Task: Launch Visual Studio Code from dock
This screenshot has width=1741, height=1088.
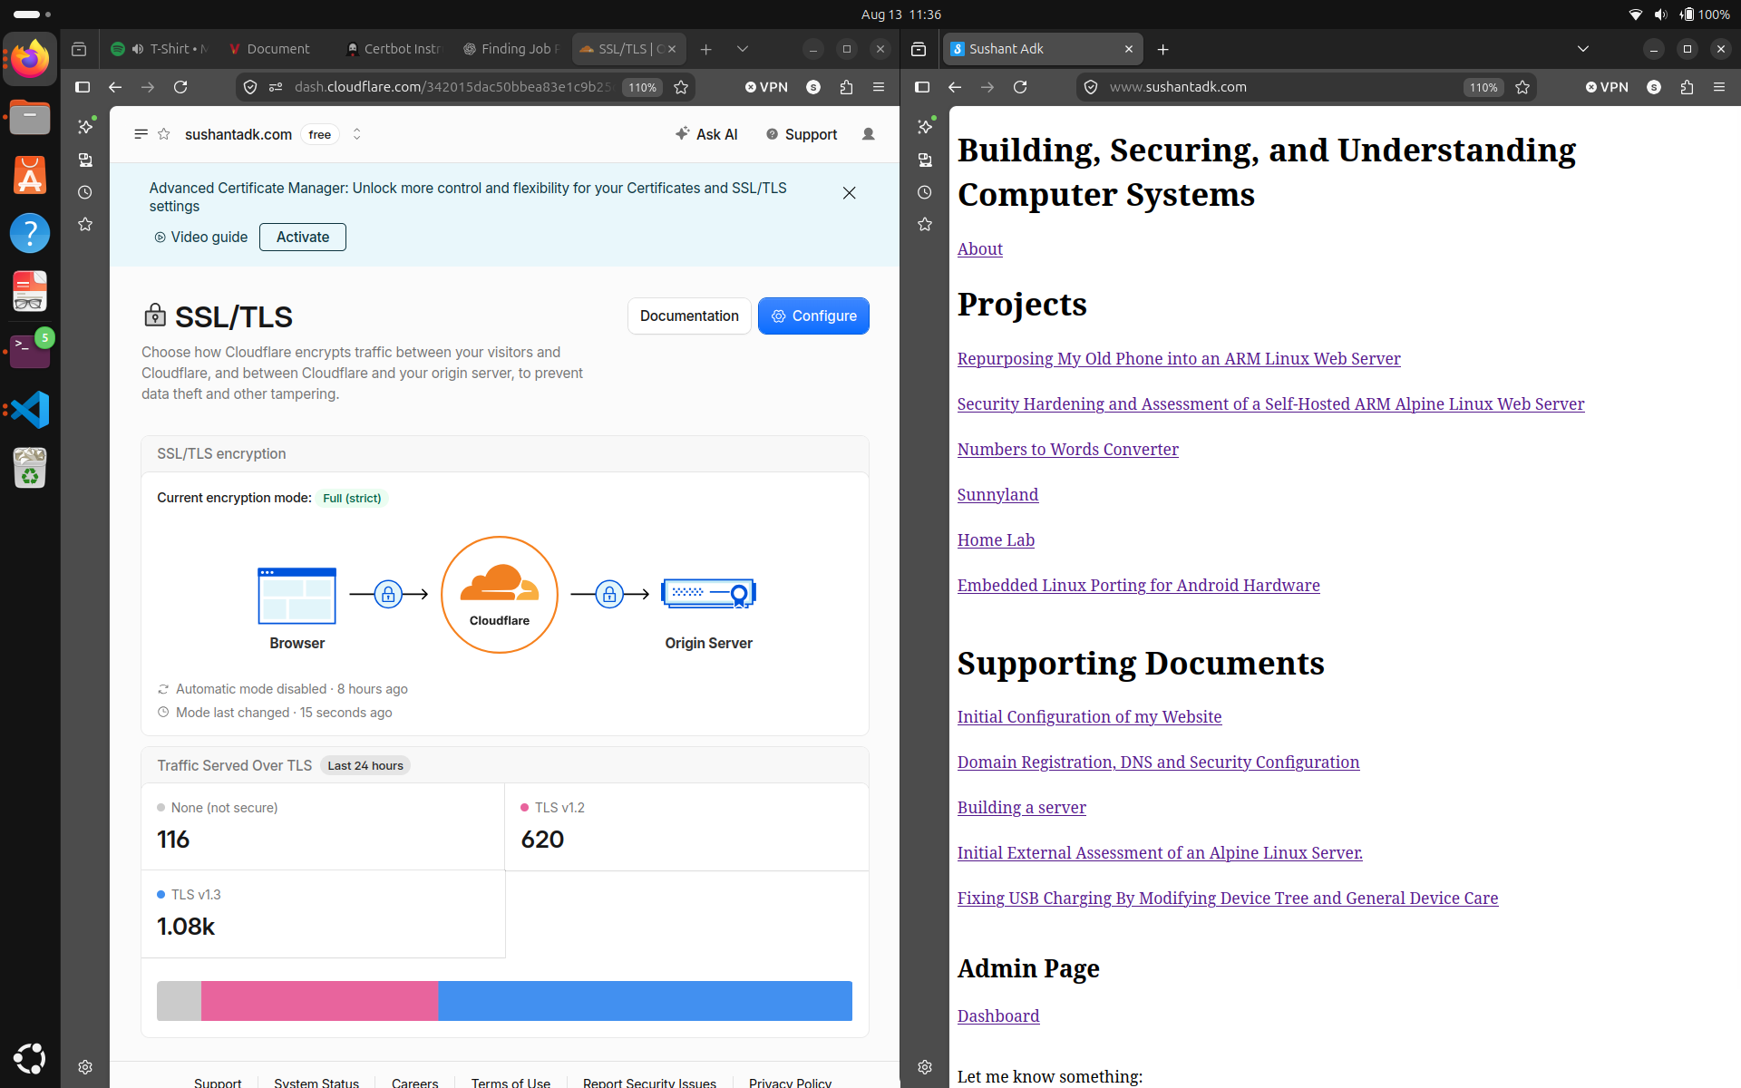Action: pos(30,410)
